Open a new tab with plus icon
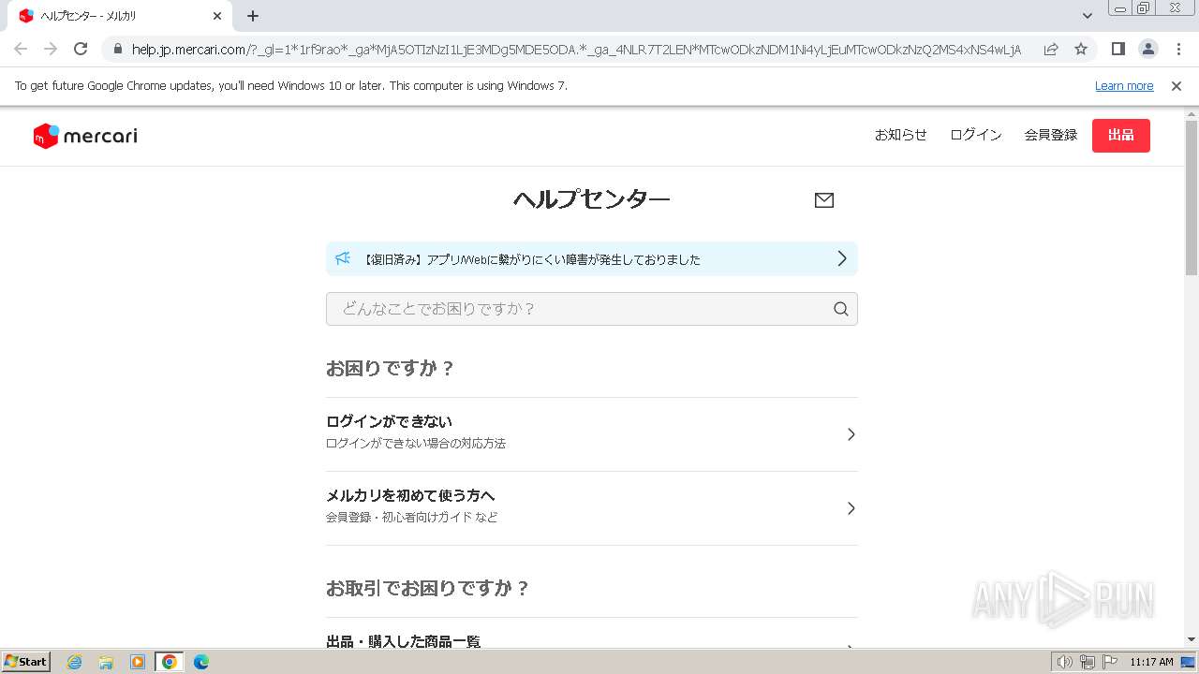The width and height of the screenshot is (1199, 674). coord(253,16)
